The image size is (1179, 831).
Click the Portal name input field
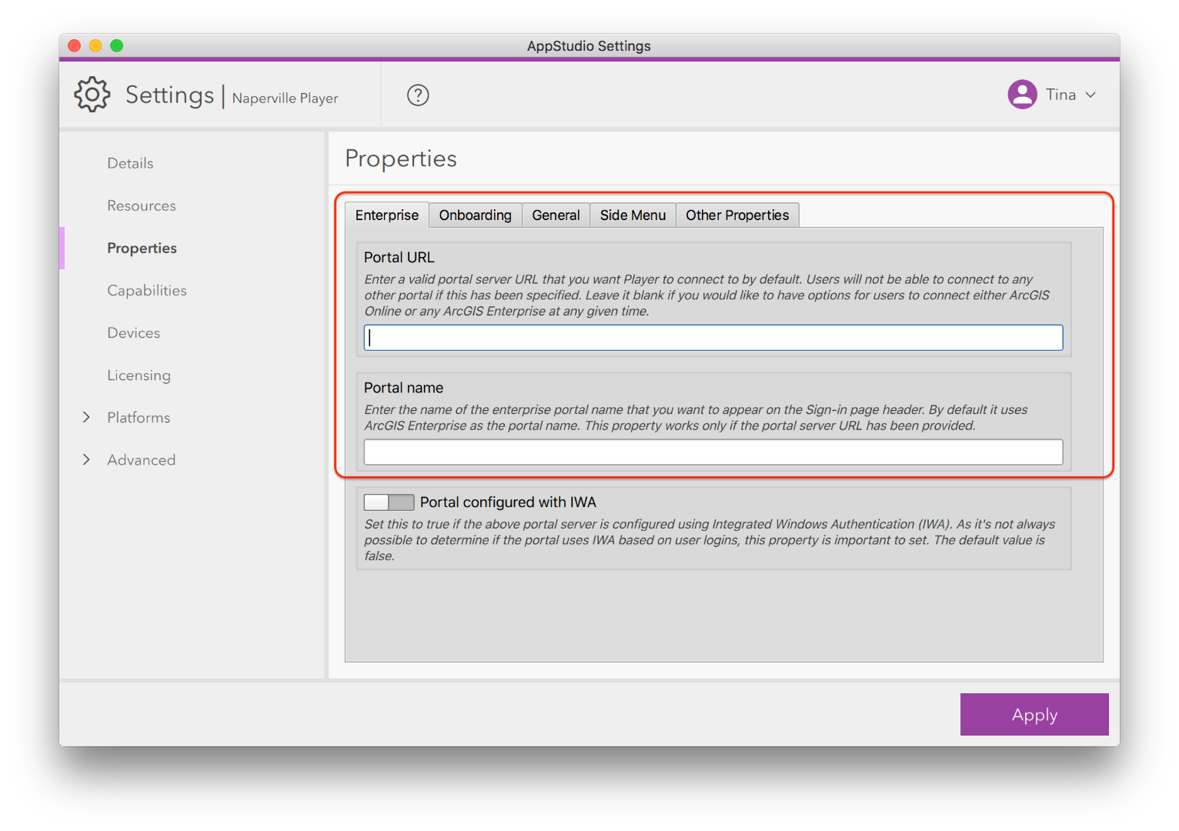(x=713, y=452)
